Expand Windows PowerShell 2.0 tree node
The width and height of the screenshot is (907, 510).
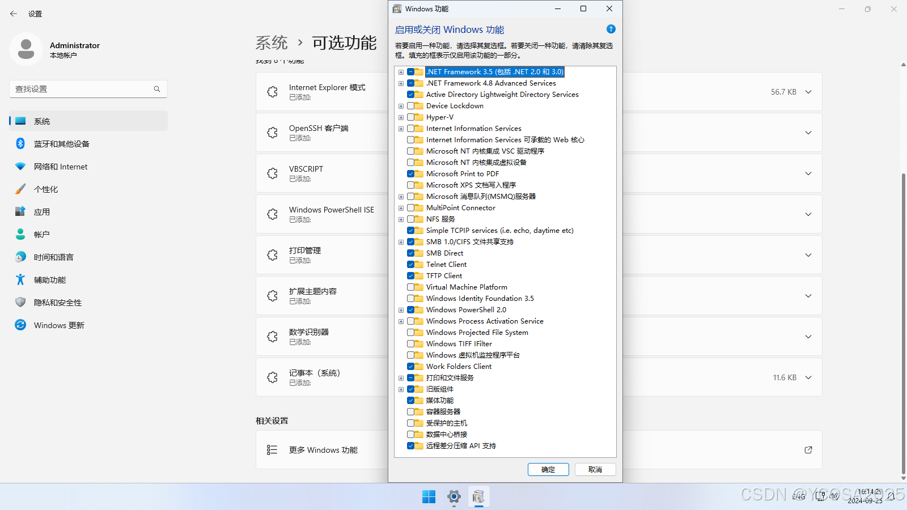[401, 310]
